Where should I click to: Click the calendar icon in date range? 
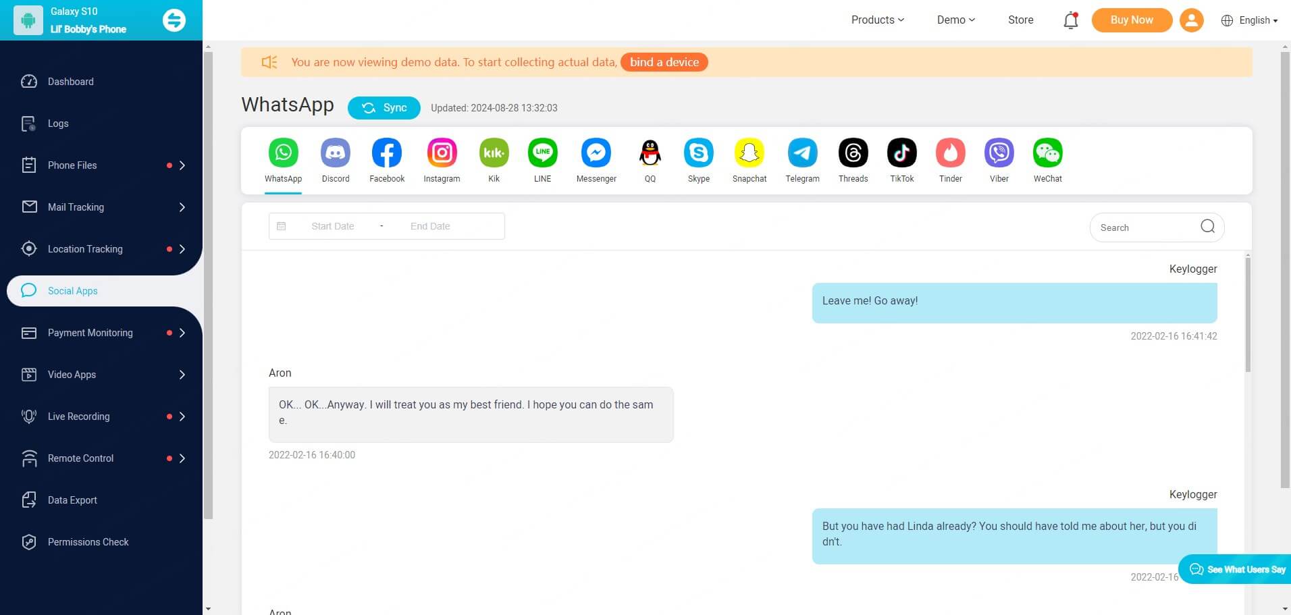[x=282, y=226]
